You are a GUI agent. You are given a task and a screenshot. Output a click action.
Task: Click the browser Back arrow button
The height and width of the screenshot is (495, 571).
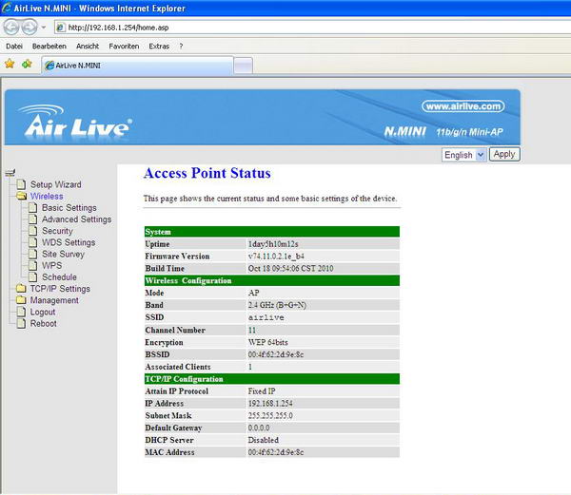(11, 27)
